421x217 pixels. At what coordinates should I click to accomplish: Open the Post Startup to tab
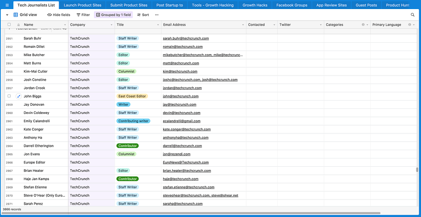tap(169, 5)
